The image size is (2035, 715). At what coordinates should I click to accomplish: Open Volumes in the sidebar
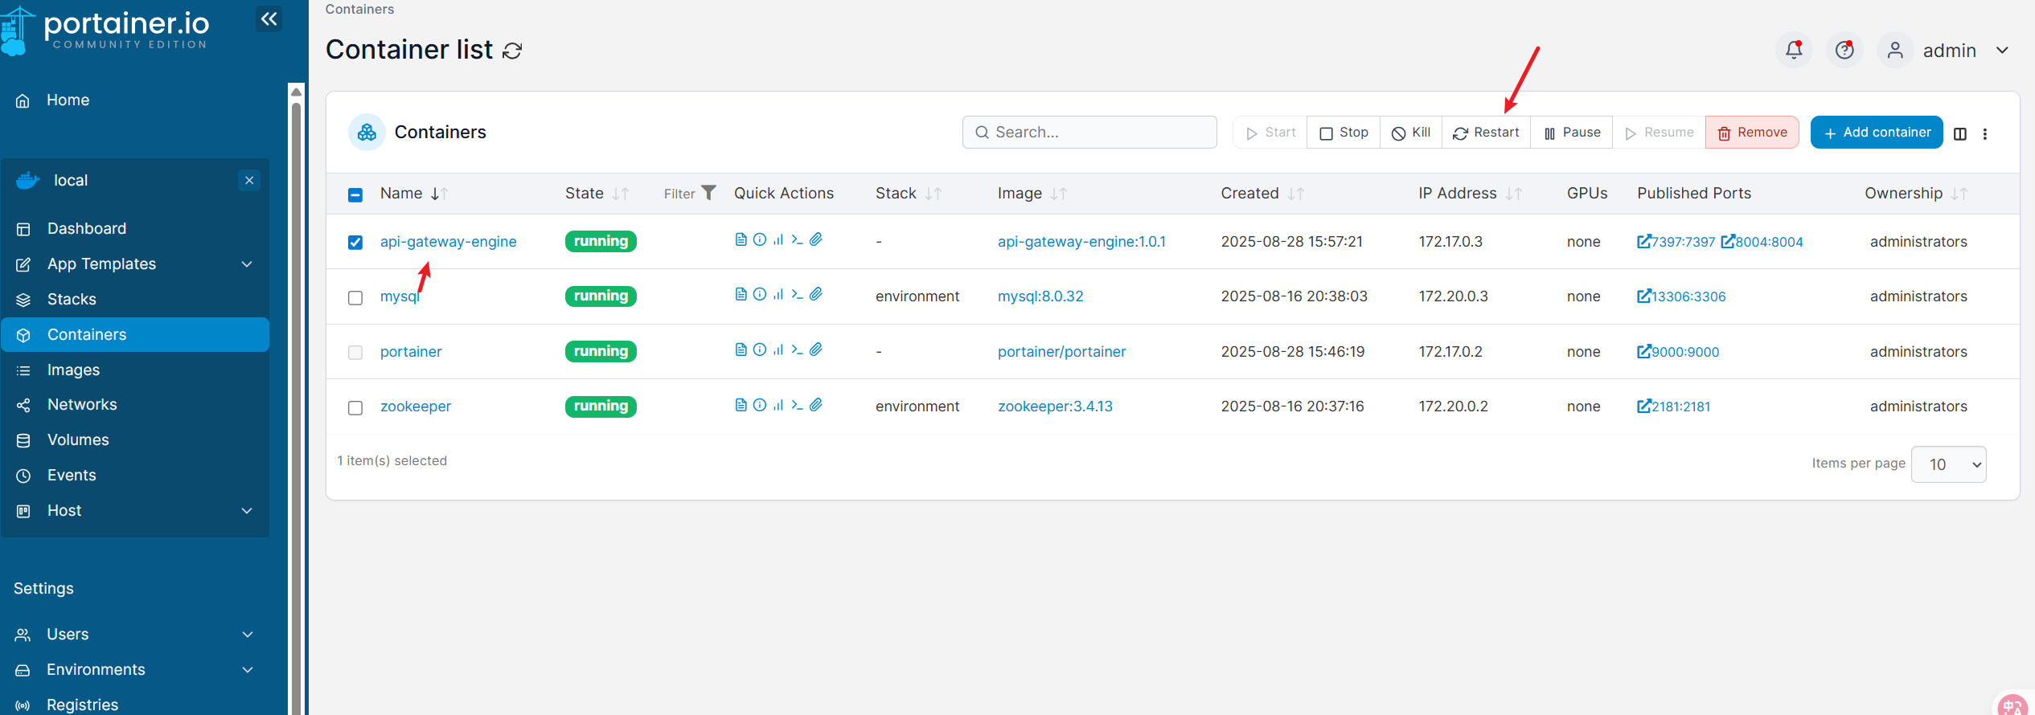tap(78, 439)
